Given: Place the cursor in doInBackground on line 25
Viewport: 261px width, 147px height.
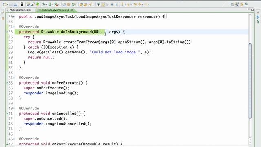Looking at the screenshot, I should 76,32.
